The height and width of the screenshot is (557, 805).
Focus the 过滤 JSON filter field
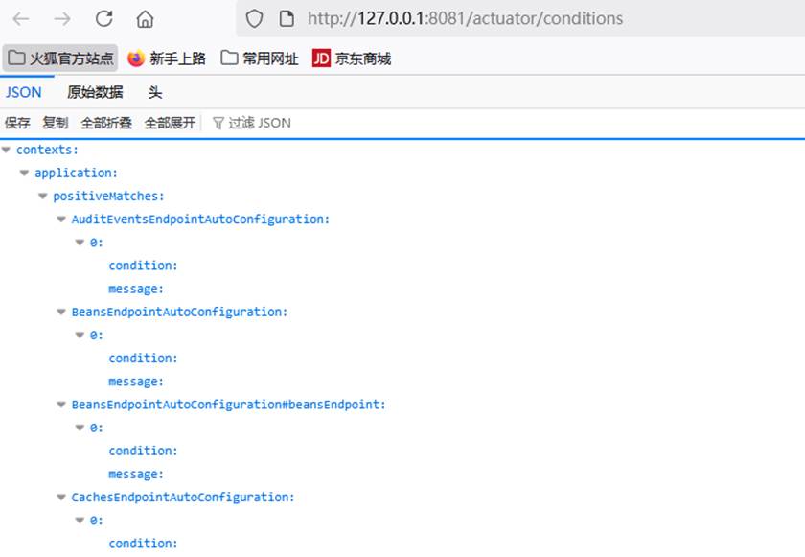(260, 123)
